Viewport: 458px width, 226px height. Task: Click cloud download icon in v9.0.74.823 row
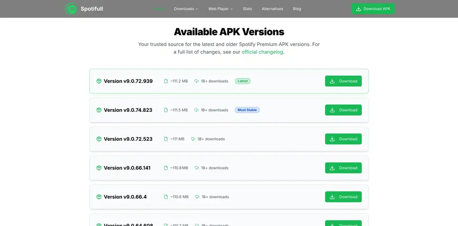click(196, 110)
